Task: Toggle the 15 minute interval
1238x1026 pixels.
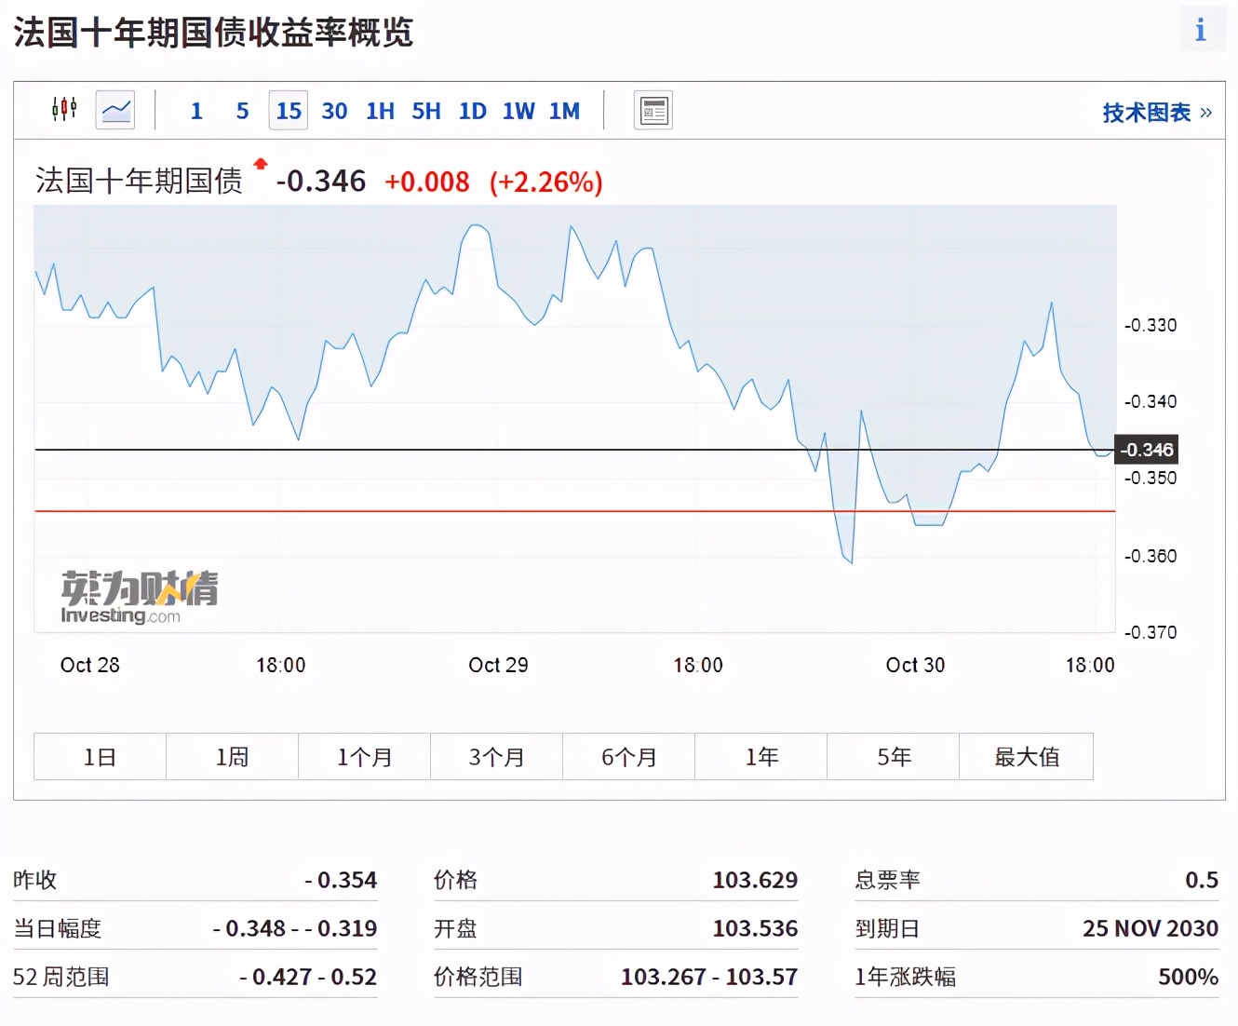Action: 289,111
